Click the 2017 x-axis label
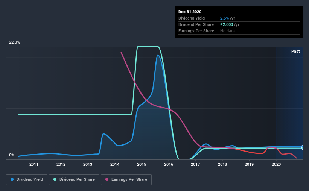The height and width of the screenshot is (191, 309). coord(195,164)
